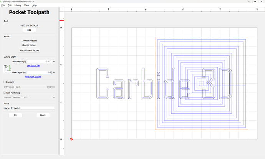The width and height of the screenshot is (265, 159).
Task: Click the Use Stock Top link
Action: 33,66
